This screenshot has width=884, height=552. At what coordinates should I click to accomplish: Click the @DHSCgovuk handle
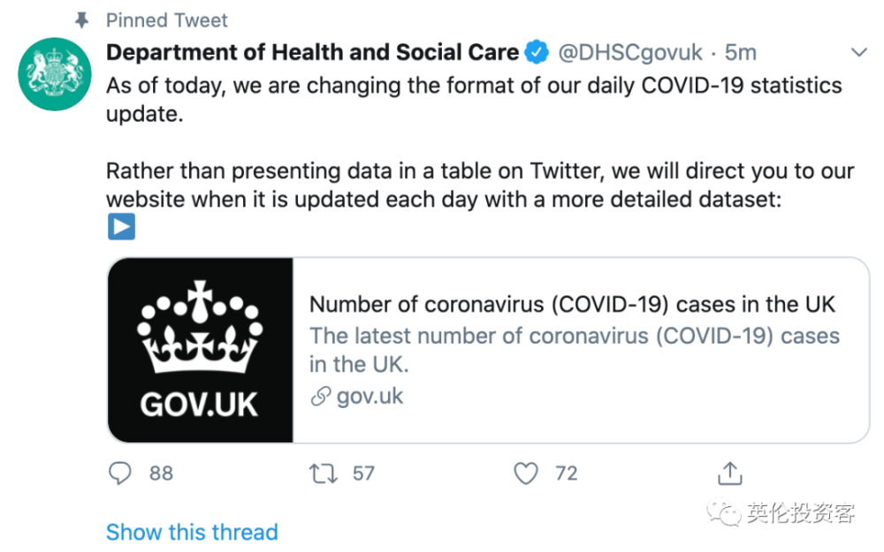point(631,51)
